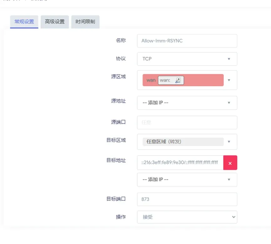Click the 接受 action value
This screenshot has width=271, height=244.
(148, 217)
